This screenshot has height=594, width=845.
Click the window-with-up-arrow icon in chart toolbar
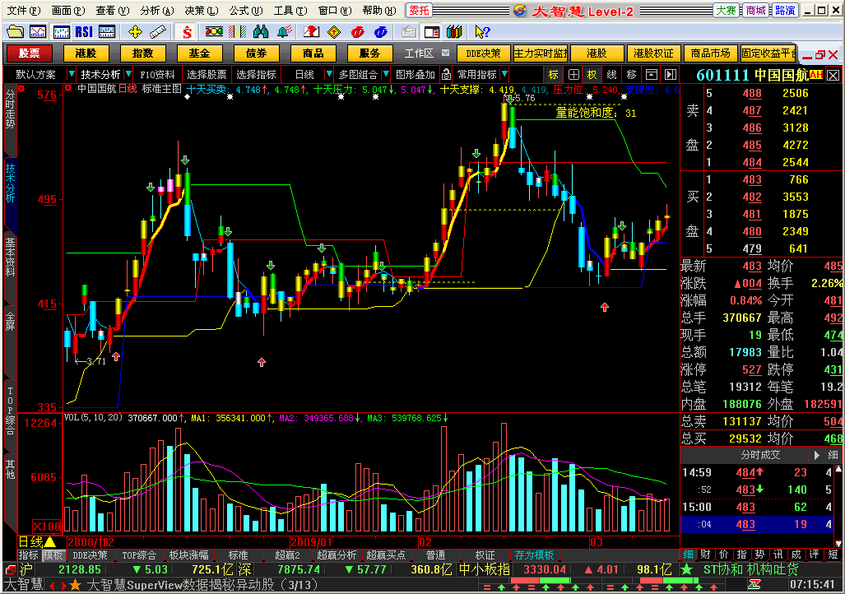tap(651, 74)
